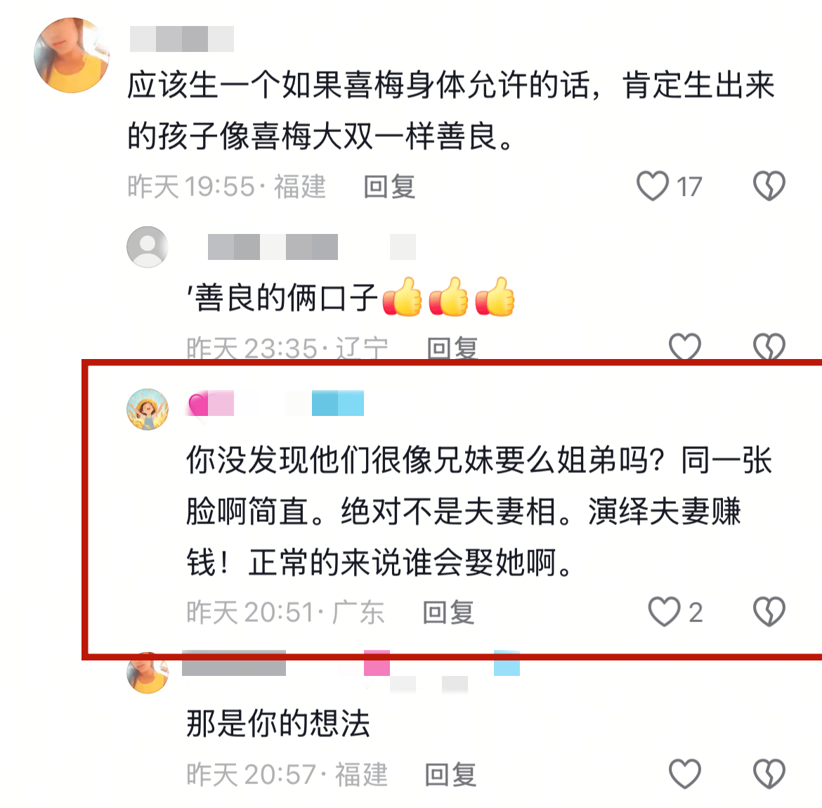This screenshot has width=822, height=808.
Task: Open the gray default avatar profile
Action: point(148,247)
